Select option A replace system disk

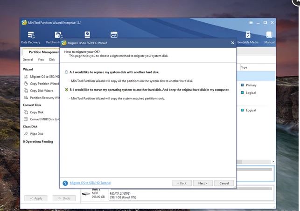(x=66, y=72)
